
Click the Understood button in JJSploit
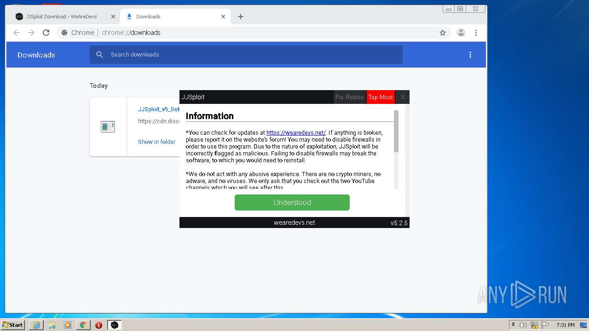(292, 202)
